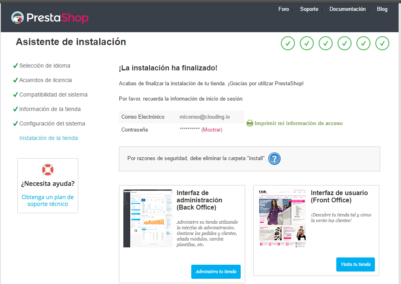This screenshot has height=284, width=401.
Task: Click the checkmark beside Acuerdos de licencia
Action: pyautogui.click(x=15, y=80)
